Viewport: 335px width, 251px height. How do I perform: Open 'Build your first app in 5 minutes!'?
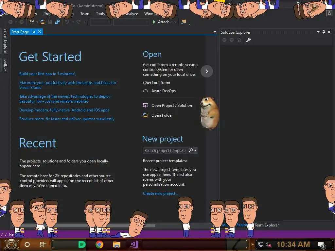pos(47,74)
